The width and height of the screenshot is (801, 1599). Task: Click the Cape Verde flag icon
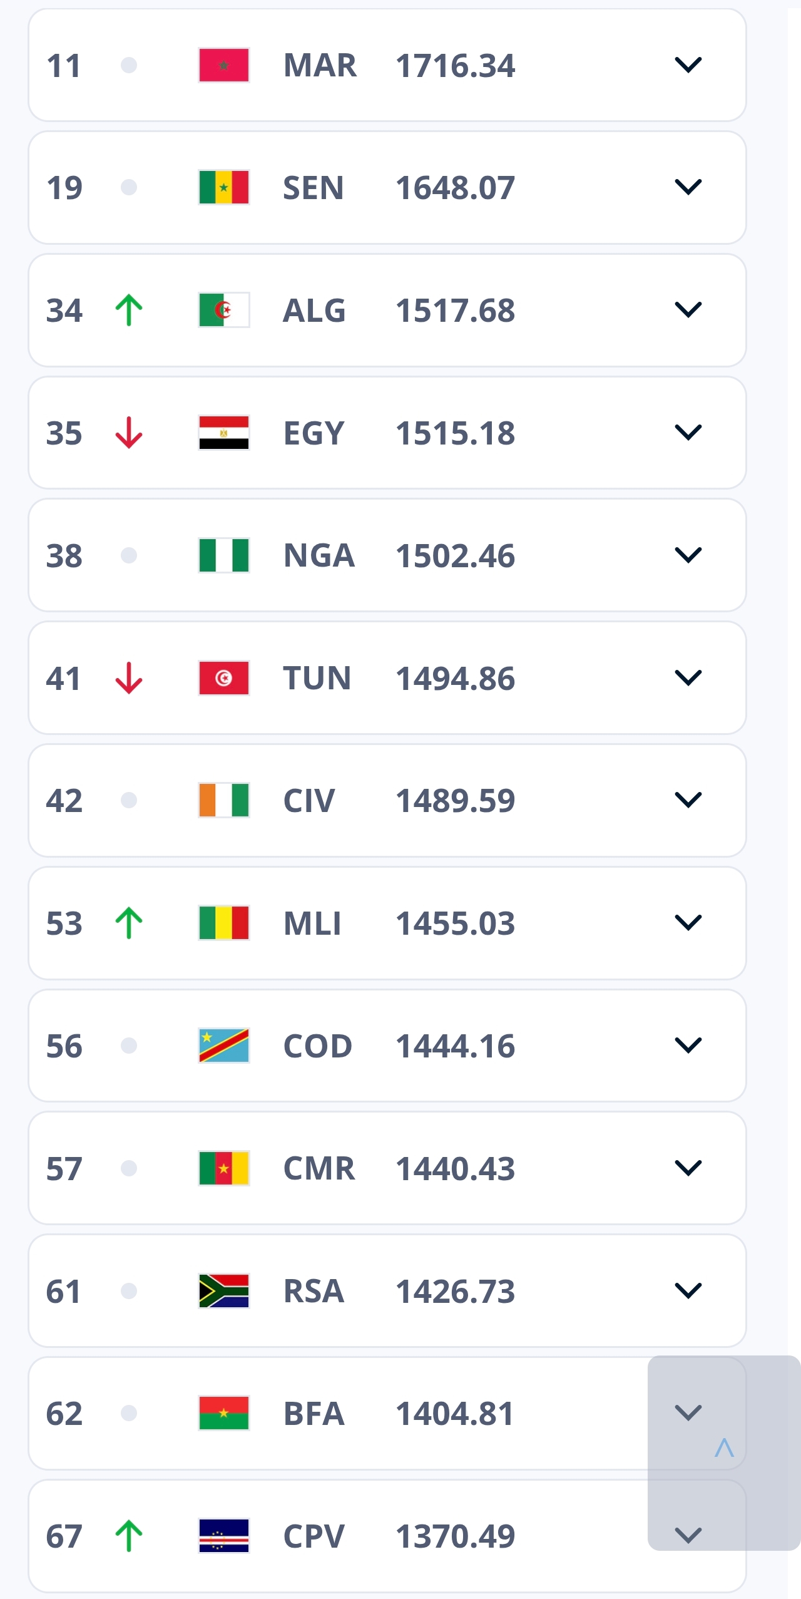(x=223, y=1535)
